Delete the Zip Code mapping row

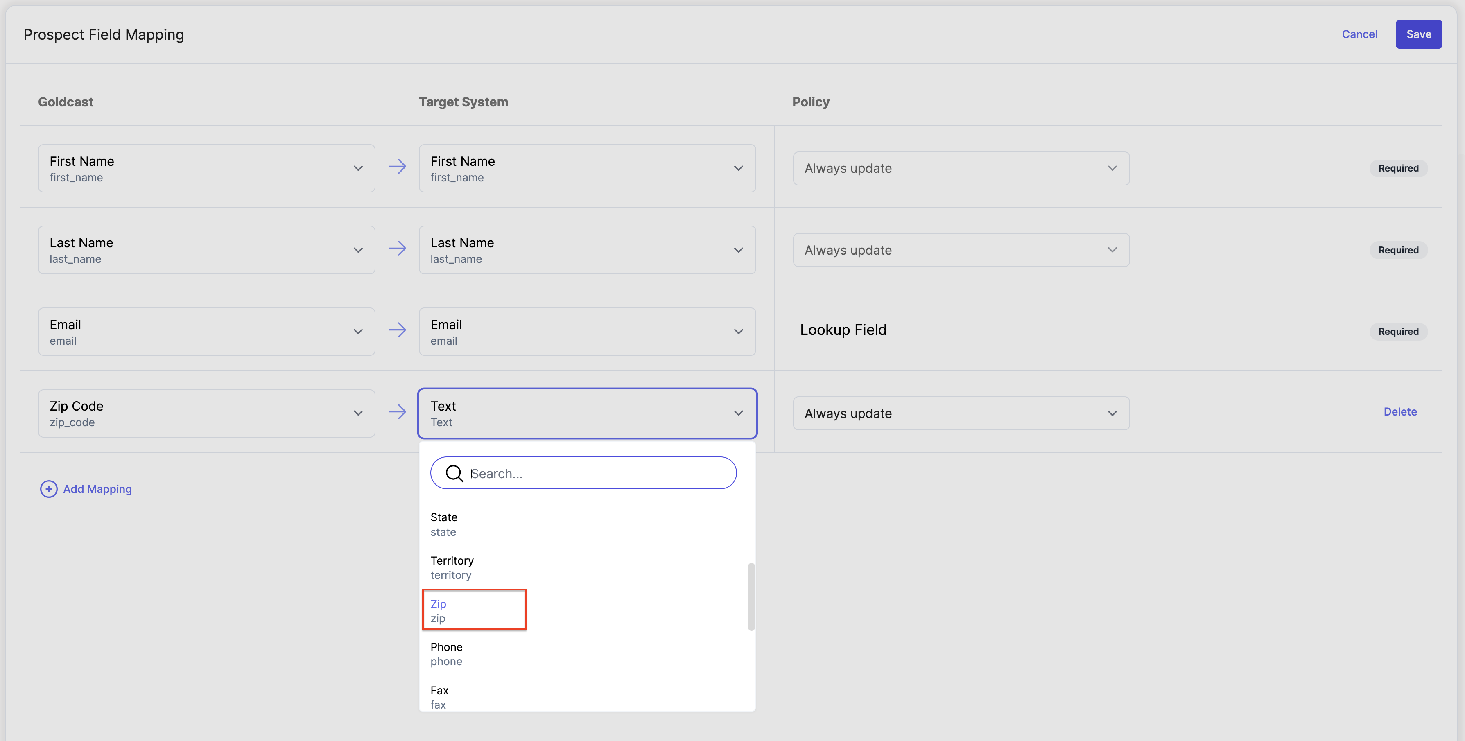point(1400,412)
